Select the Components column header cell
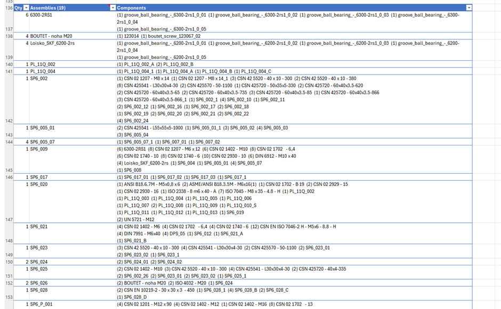 266,7
